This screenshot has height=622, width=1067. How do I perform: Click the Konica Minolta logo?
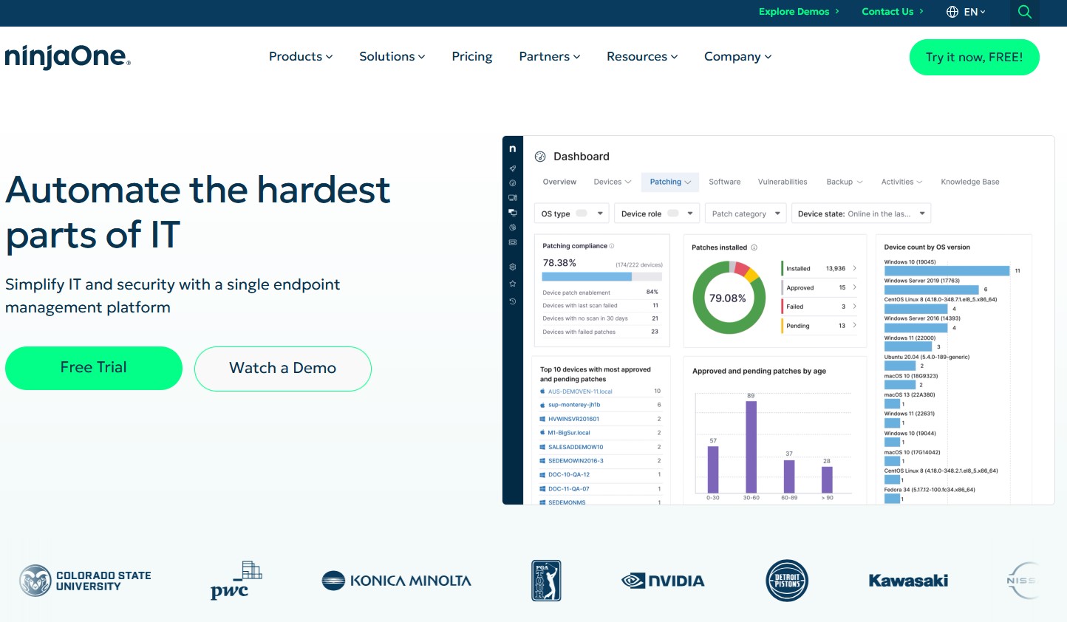(x=397, y=581)
